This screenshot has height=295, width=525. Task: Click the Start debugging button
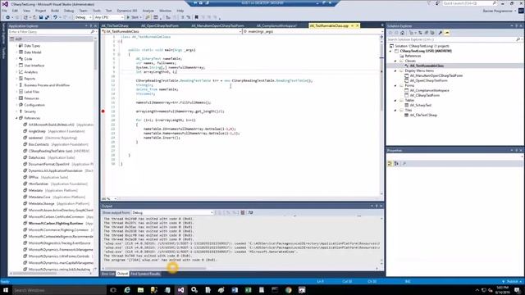pos(133,17)
